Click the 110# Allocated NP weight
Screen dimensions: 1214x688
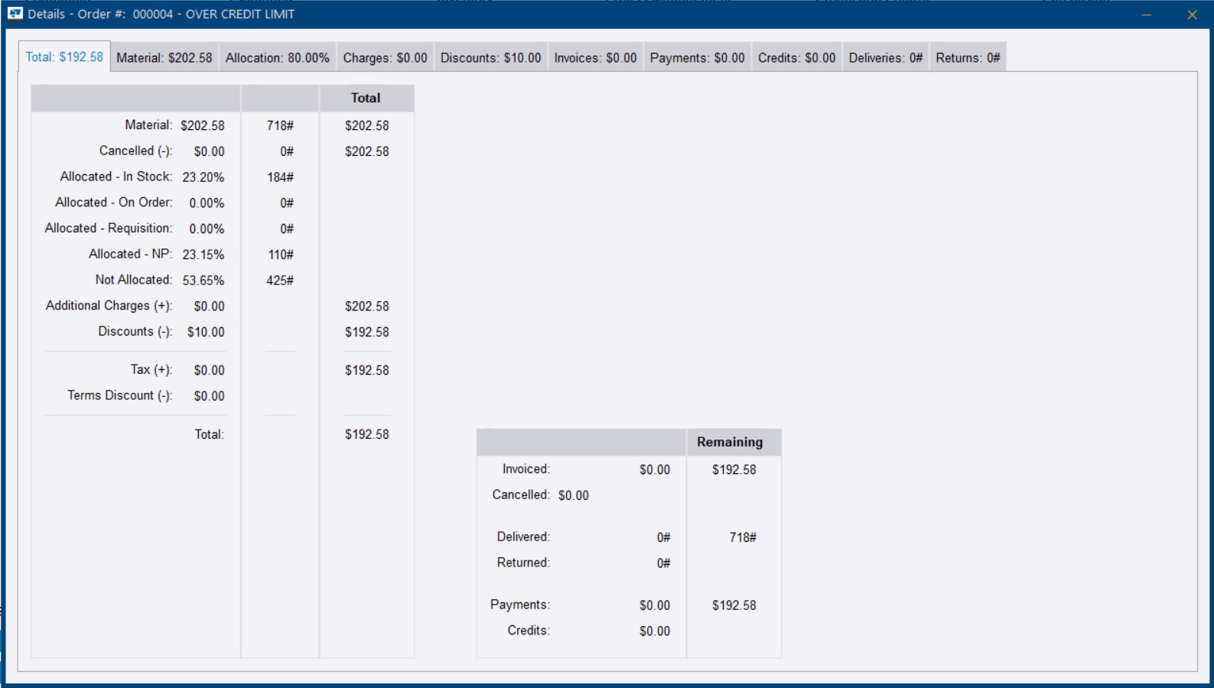click(x=281, y=255)
